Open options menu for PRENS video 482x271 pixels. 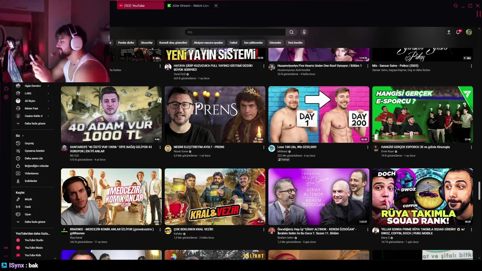[264, 148]
